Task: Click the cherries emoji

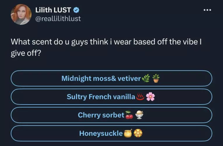Action: coord(129,115)
